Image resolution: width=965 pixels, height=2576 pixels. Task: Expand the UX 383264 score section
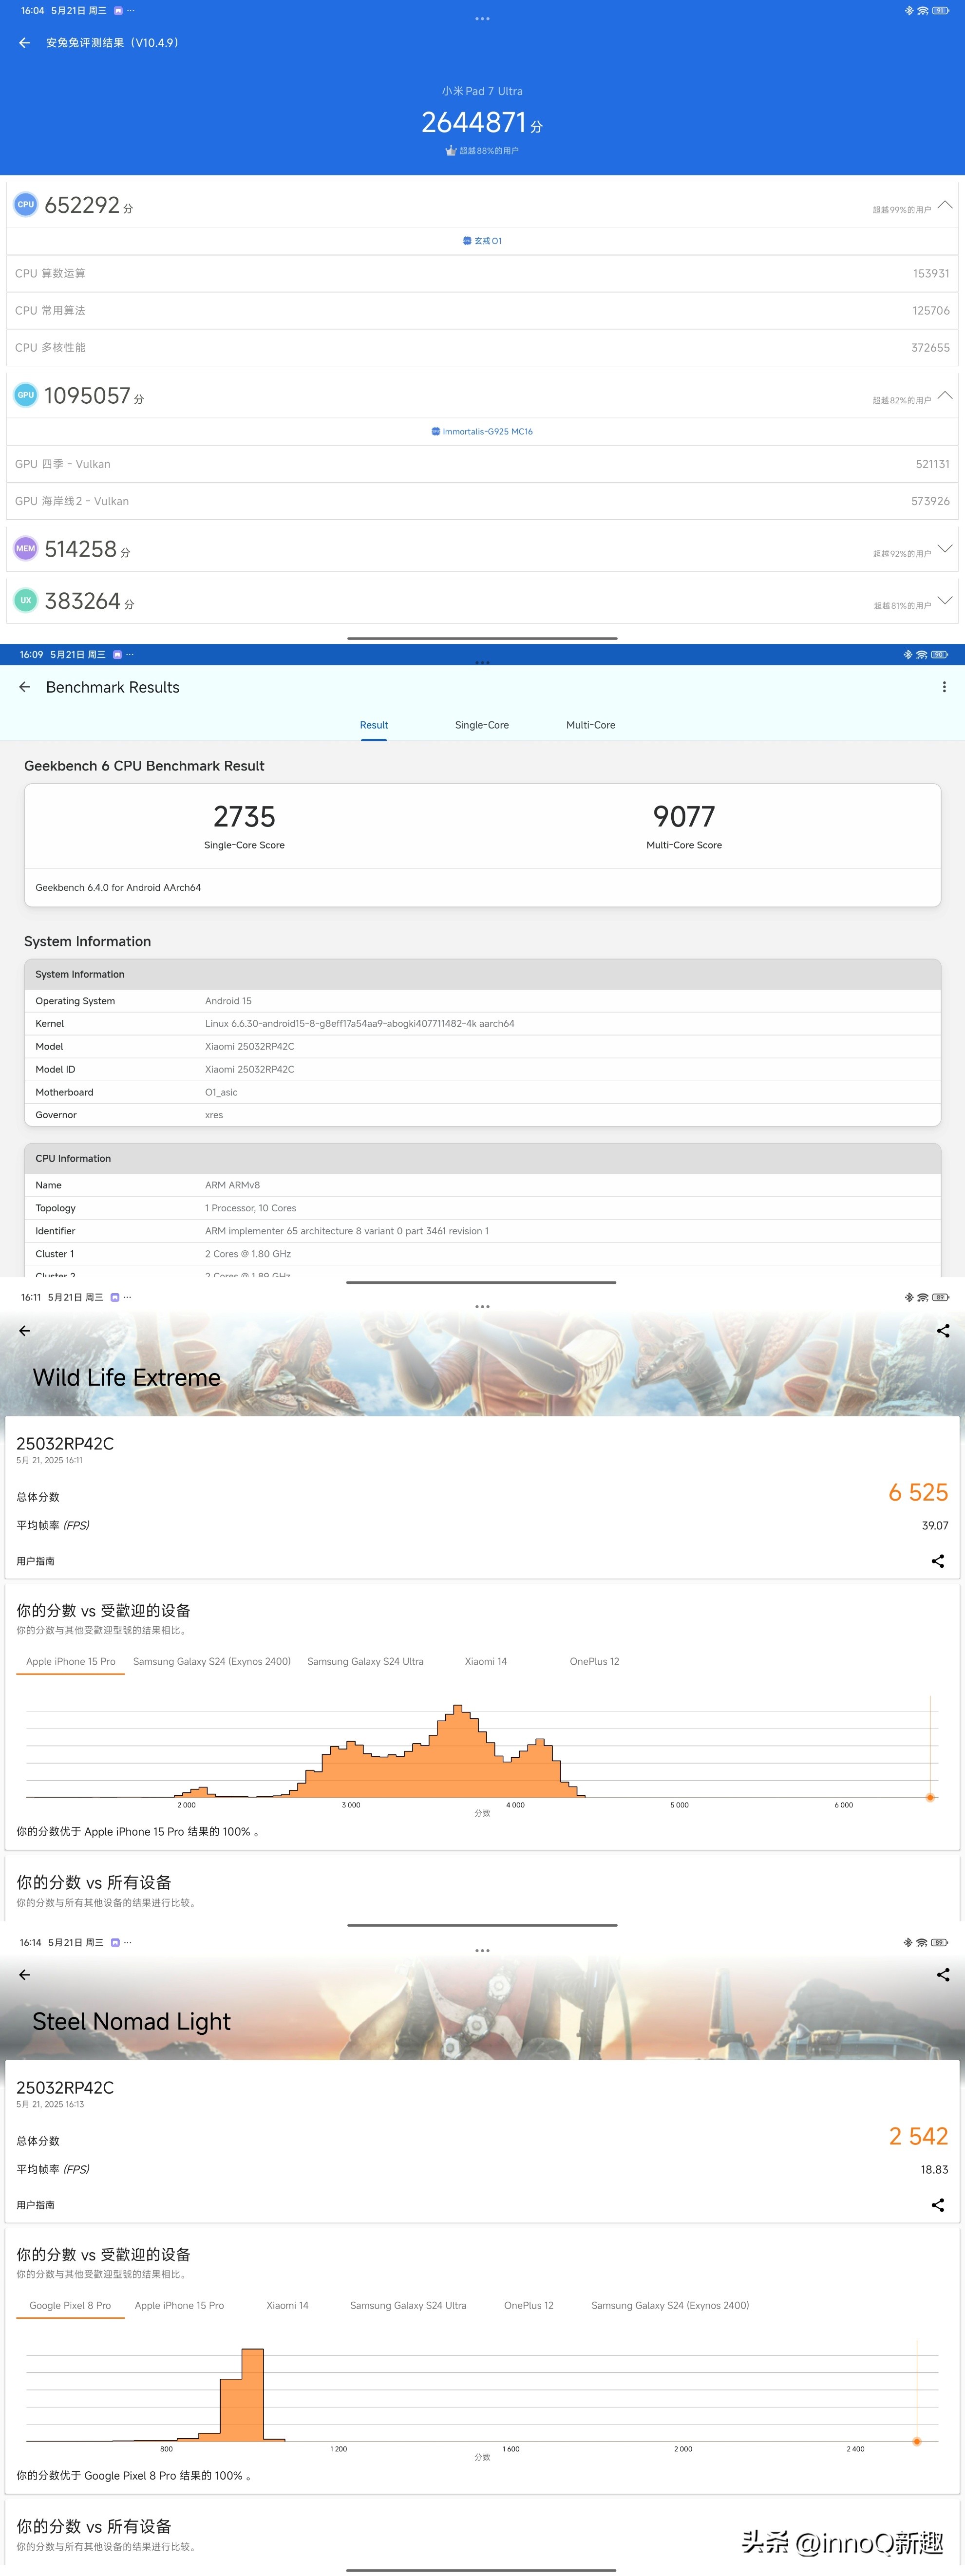tap(944, 600)
